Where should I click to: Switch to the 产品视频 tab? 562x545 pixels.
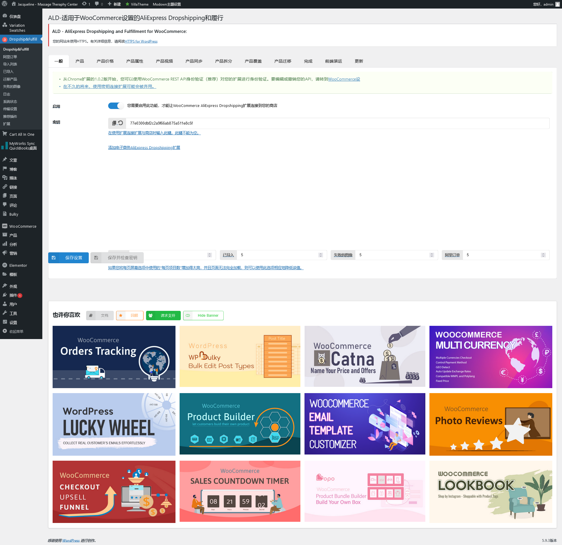coord(164,61)
